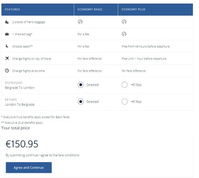Click the airplane icon for day-of-travel changes
This screenshot has height=178, width=199.
click(x=7, y=58)
